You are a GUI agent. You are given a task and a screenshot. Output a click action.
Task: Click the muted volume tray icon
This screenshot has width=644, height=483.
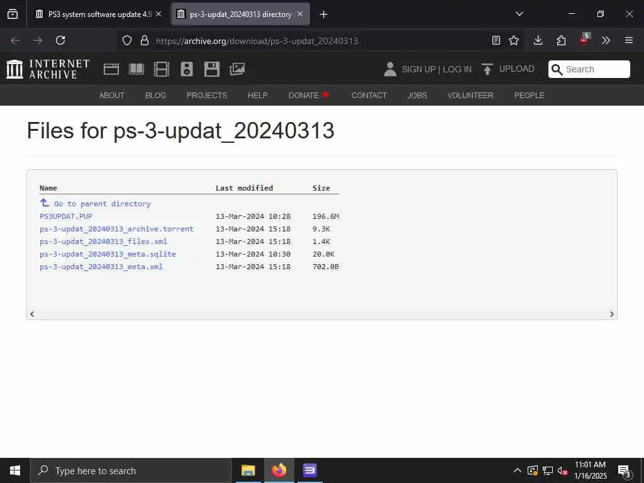(x=563, y=470)
